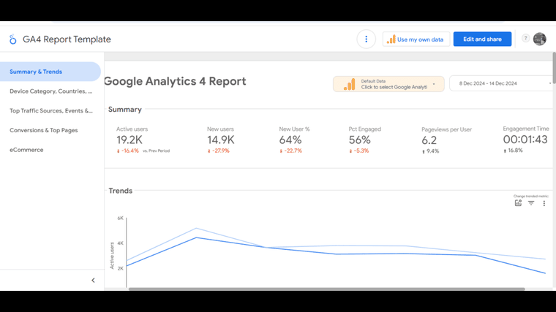Collapse the sidebar with the left chevron
This screenshot has height=312, width=556.
(93, 280)
